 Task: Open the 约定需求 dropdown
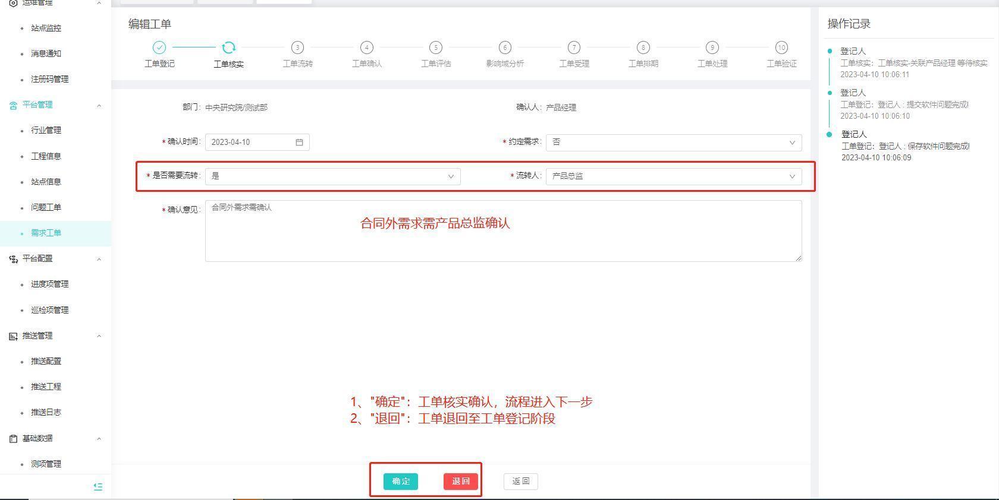point(673,143)
